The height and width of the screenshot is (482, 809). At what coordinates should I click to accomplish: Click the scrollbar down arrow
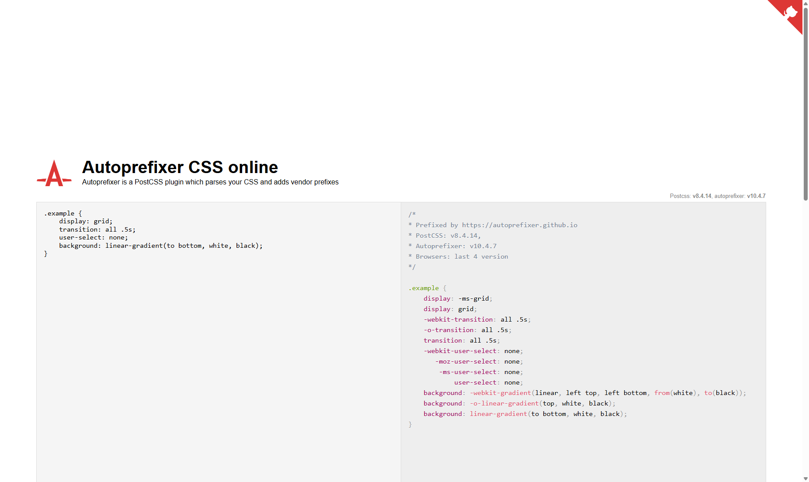pos(806,479)
